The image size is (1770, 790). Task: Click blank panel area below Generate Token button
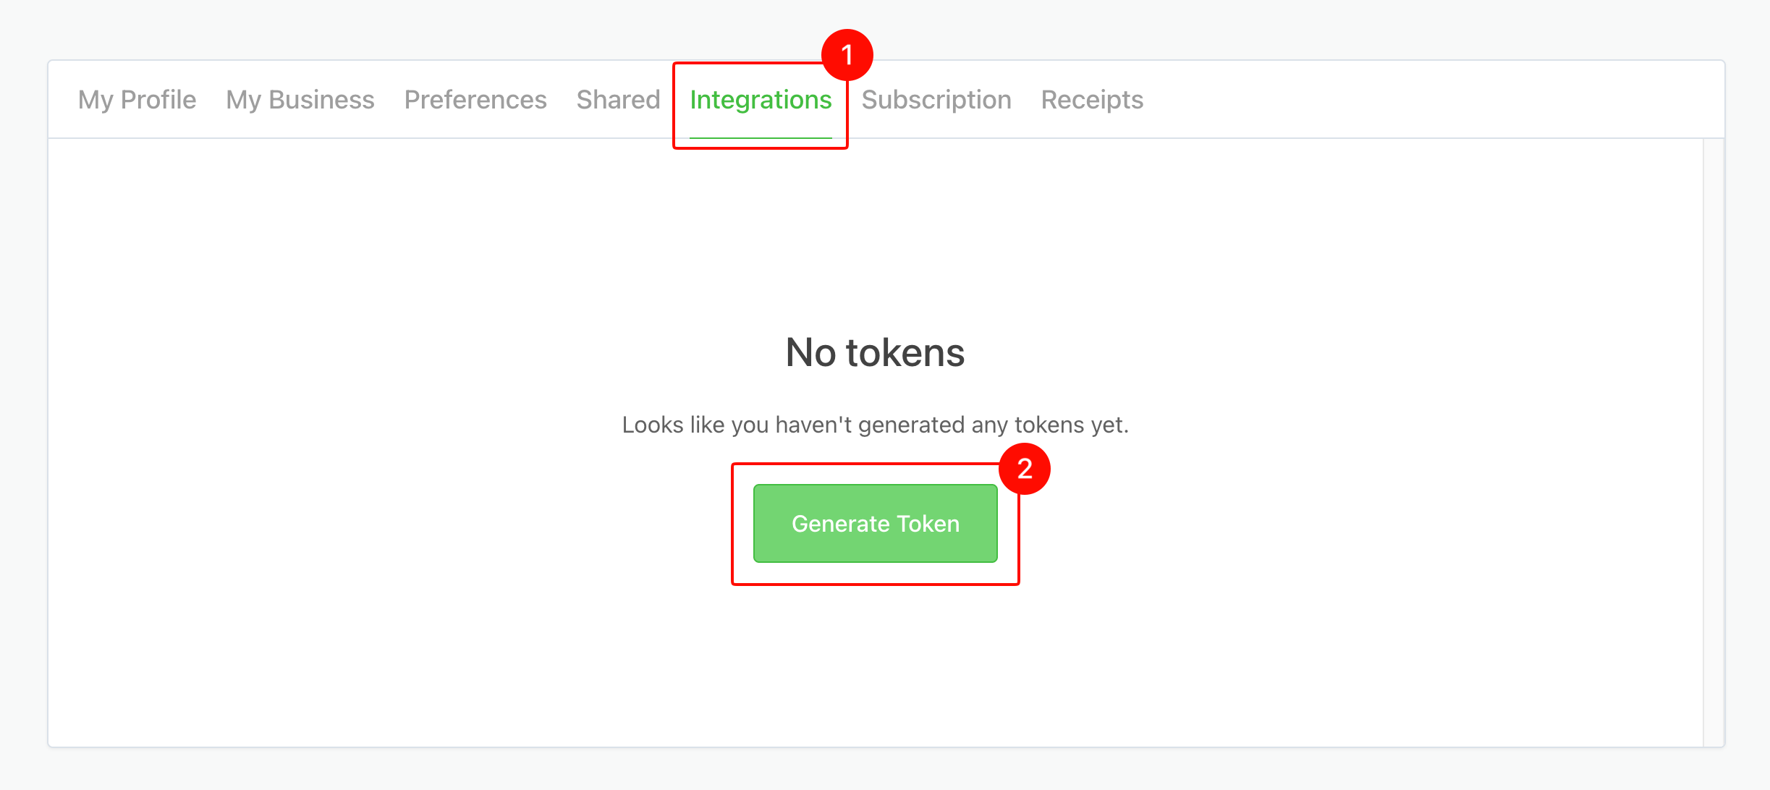pos(876,666)
